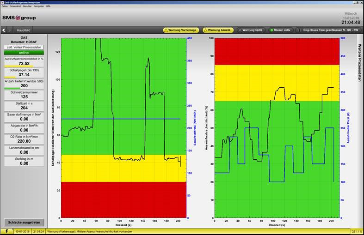The image size is (364, 235).
Task: Click the green heller Pixel progress bar
Action: click(x=12, y=88)
